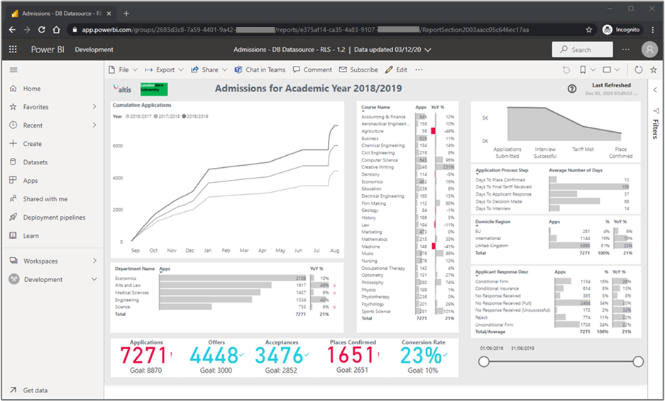Viewport: 665px width, 401px height.
Task: Open Deployment pipelines
Action: (x=53, y=218)
